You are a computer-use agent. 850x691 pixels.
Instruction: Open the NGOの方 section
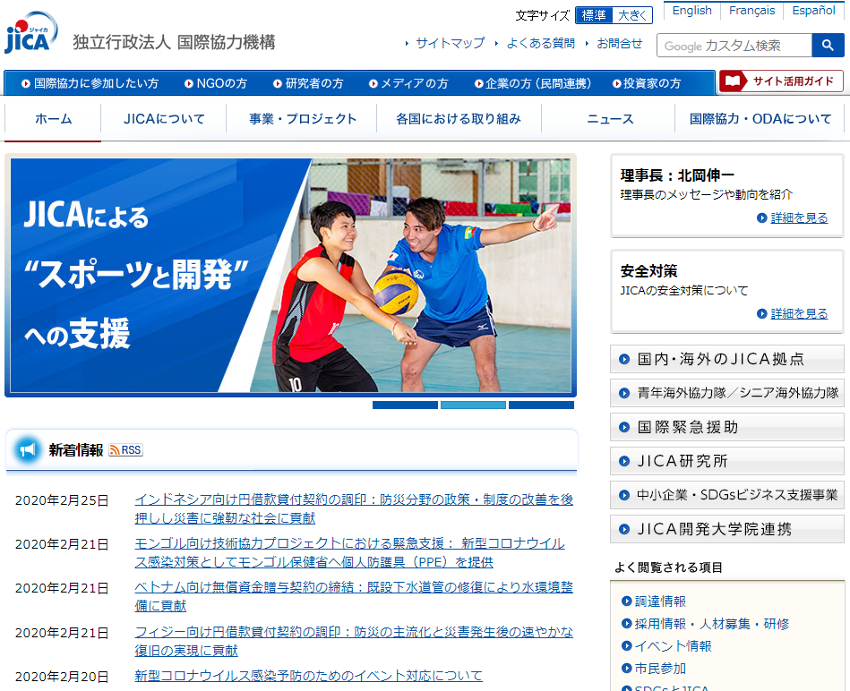coord(216,83)
